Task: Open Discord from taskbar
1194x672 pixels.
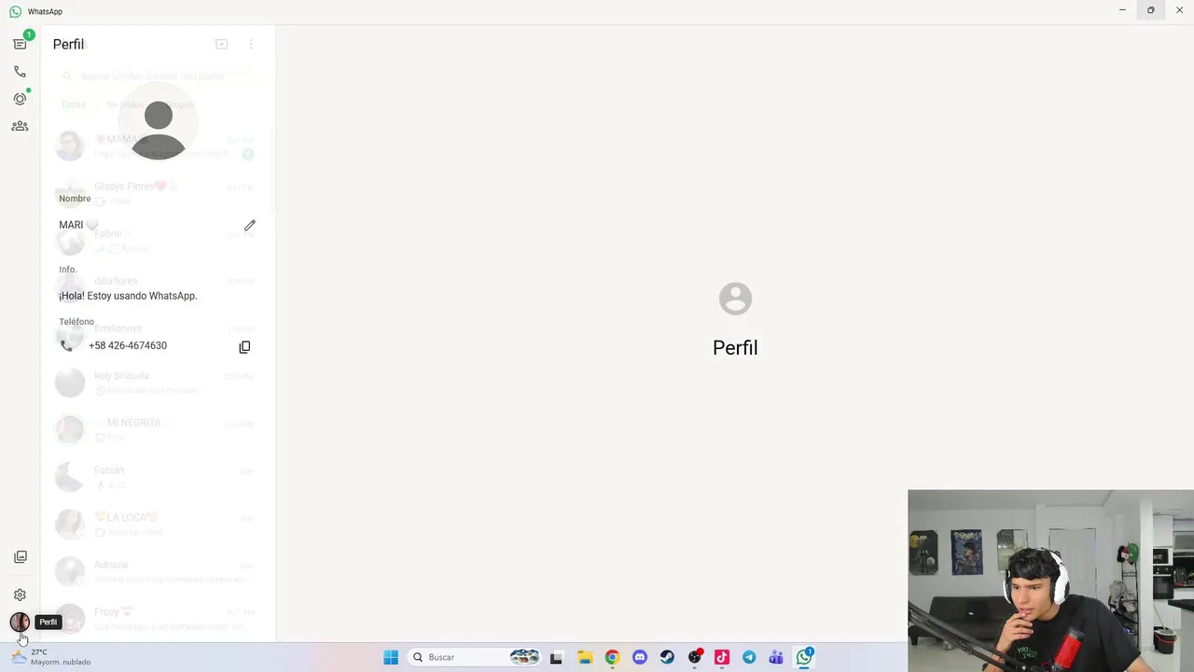Action: click(640, 657)
